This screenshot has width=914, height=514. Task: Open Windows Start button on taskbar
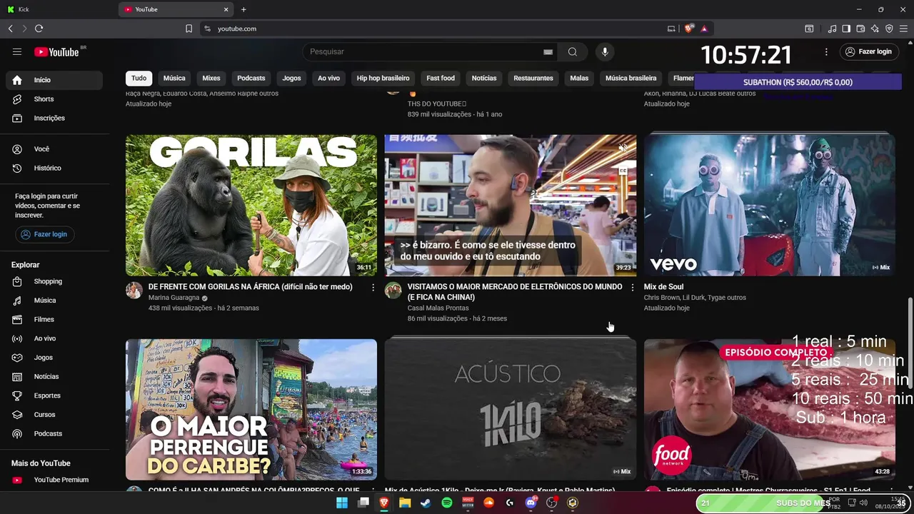[342, 503]
